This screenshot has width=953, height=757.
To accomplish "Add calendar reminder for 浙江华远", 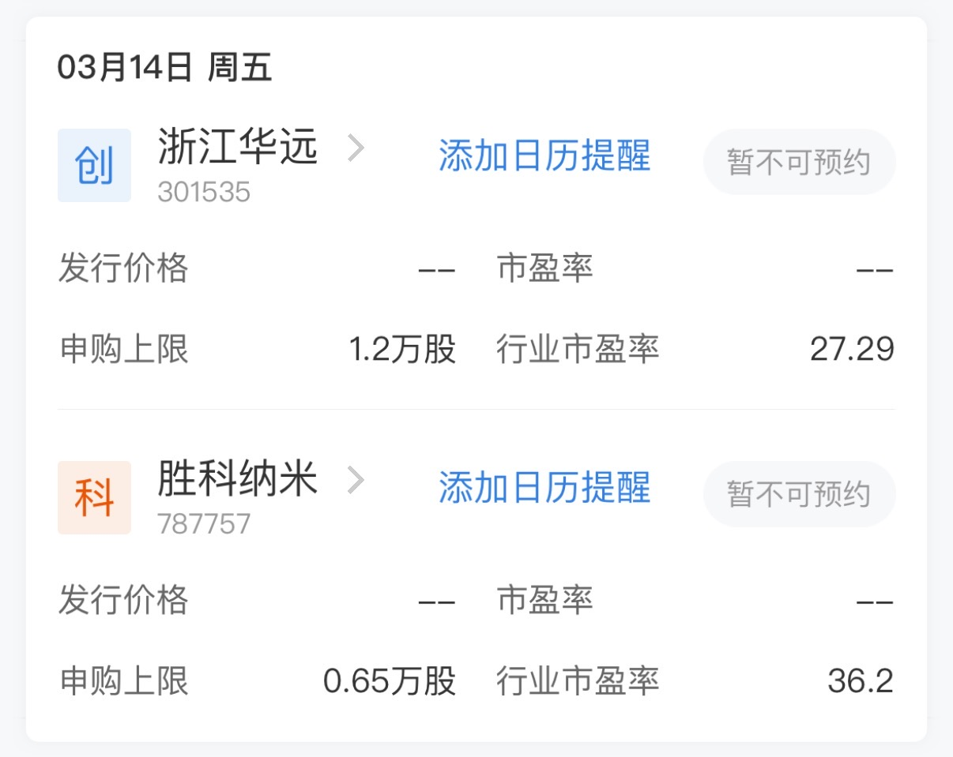I will click(x=544, y=156).
